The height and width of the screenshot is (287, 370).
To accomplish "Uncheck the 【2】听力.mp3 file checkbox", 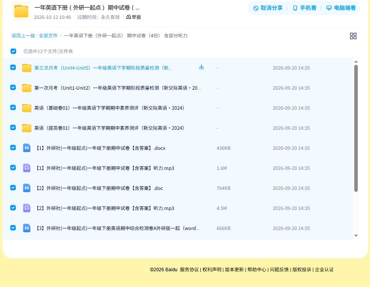I will (13, 208).
